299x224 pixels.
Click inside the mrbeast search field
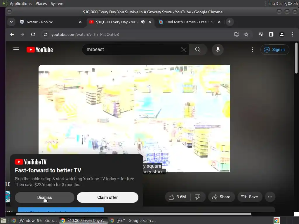click(132, 50)
